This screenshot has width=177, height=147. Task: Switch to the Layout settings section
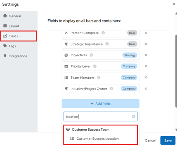(x=11, y=26)
